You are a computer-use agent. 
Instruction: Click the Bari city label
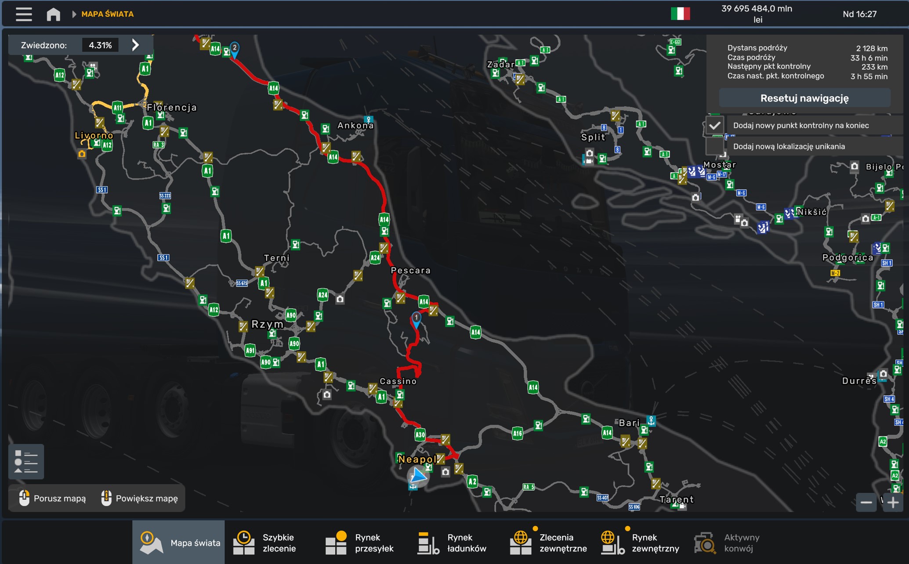click(x=629, y=423)
